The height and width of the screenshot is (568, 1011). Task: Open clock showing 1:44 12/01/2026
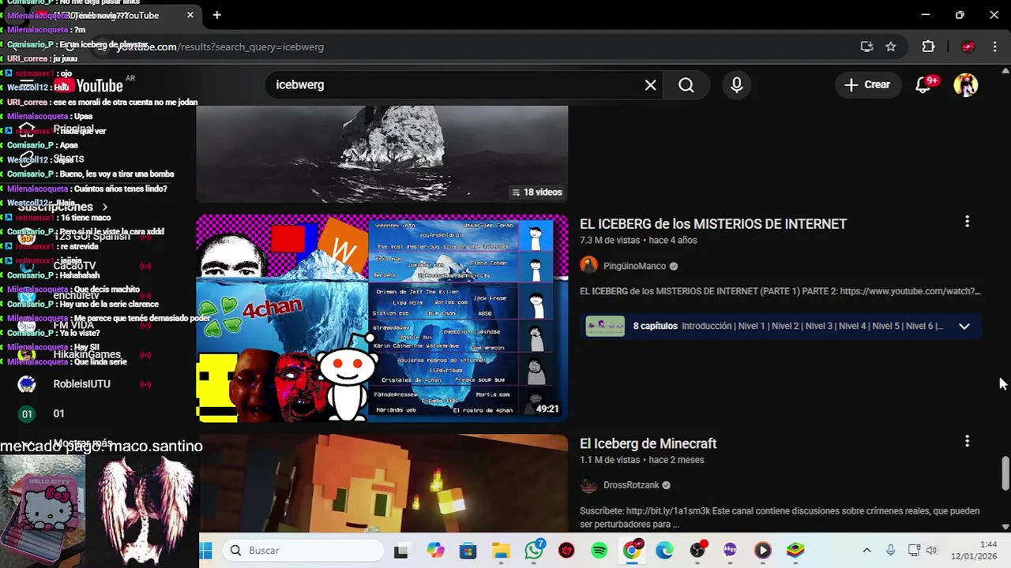coord(974,551)
